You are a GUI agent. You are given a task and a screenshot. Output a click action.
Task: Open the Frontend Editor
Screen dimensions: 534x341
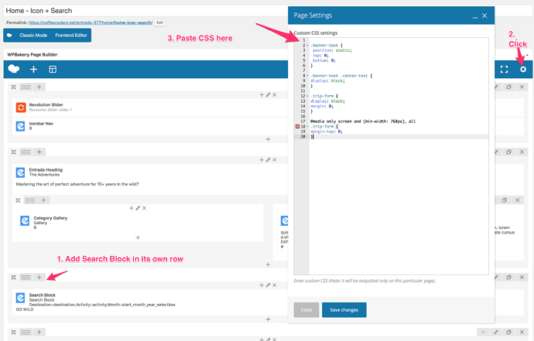pyautogui.click(x=71, y=35)
